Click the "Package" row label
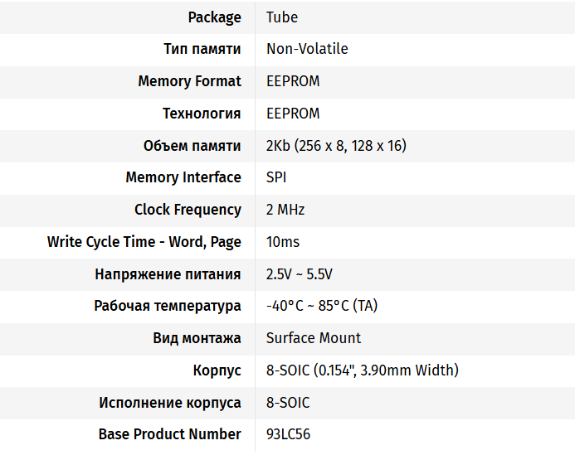The height and width of the screenshot is (455, 575). [x=214, y=17]
